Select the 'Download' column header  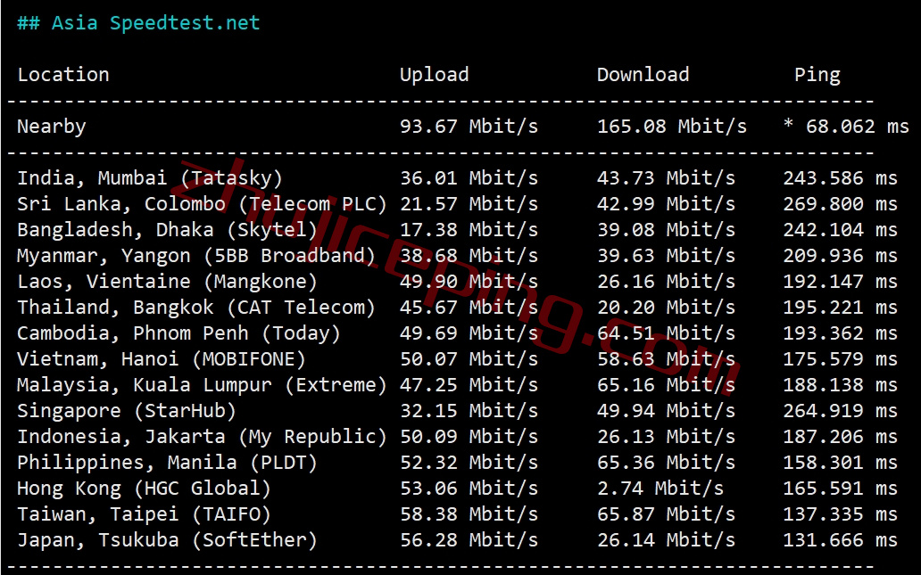(x=643, y=75)
